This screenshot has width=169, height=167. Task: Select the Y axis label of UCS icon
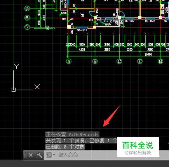(x=17, y=66)
